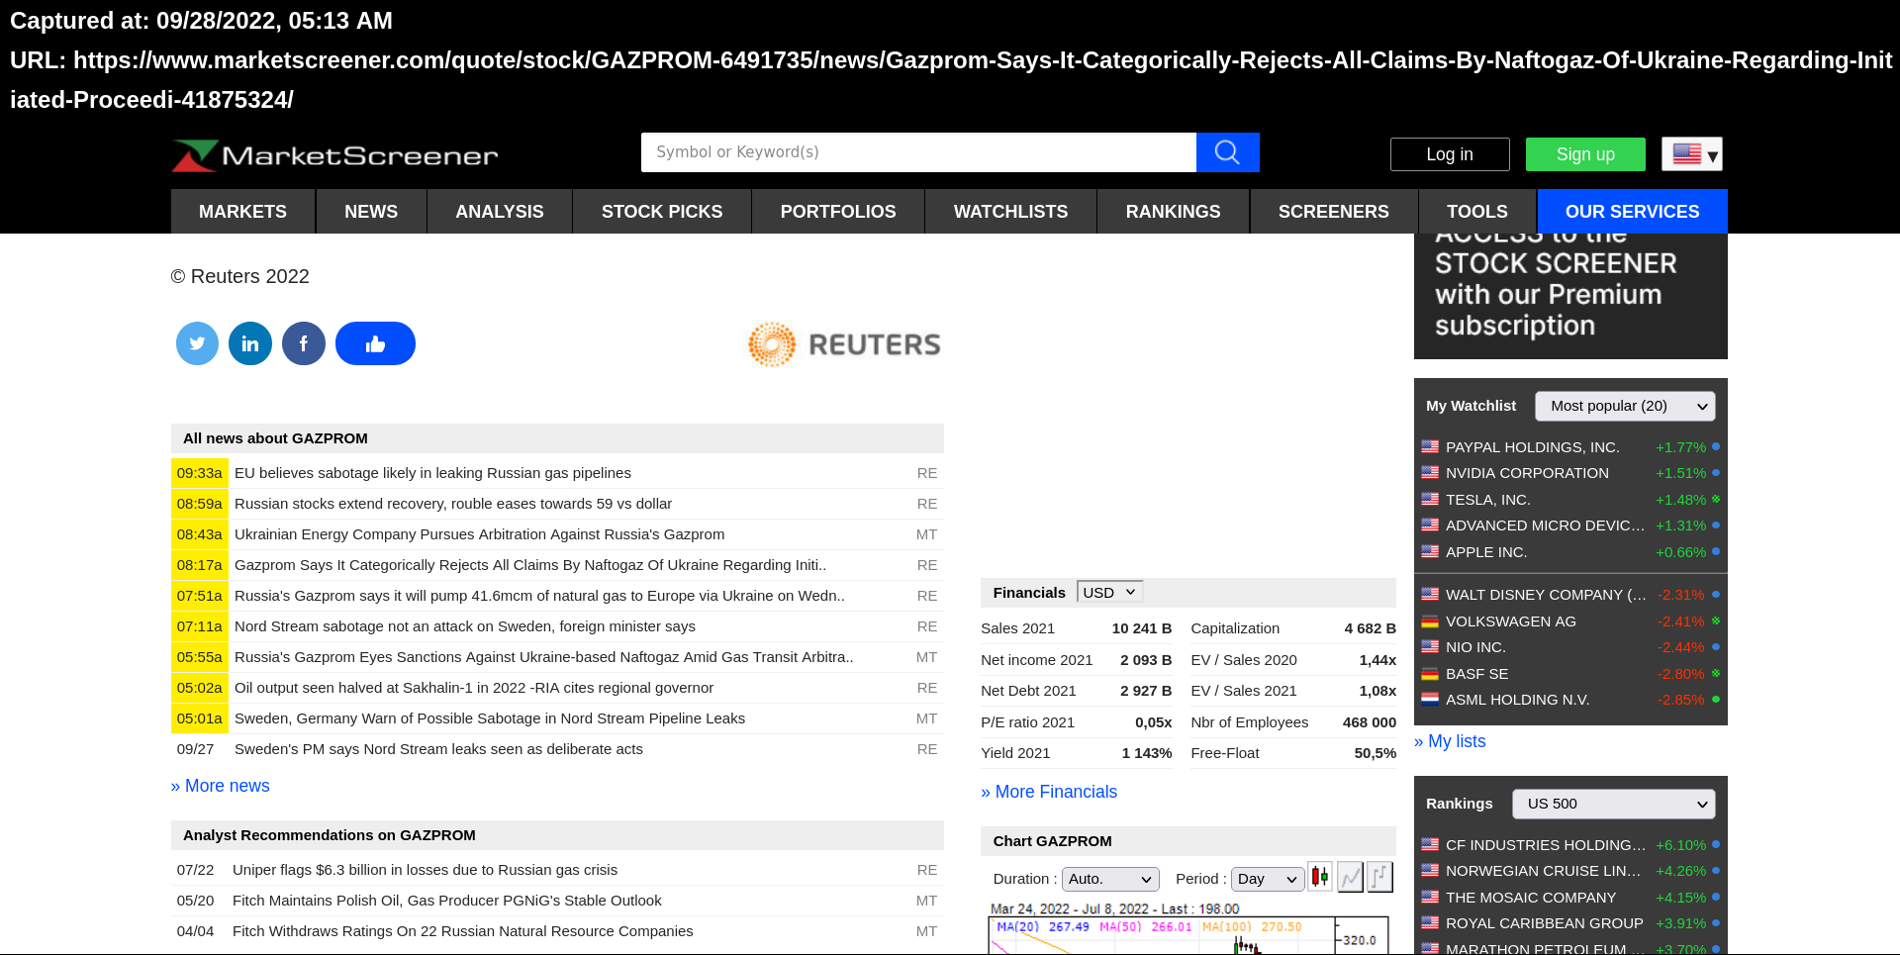
Task: Open WALT DISNEY COMPANY in watchlist
Action: (x=1546, y=595)
